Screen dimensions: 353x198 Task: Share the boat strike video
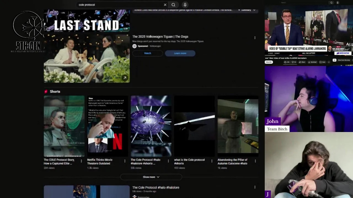[x=302, y=62]
